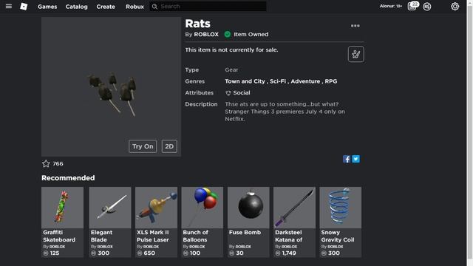Click the green Item Owned checkmark
Screen dimensions: 473x266
pos(228,35)
